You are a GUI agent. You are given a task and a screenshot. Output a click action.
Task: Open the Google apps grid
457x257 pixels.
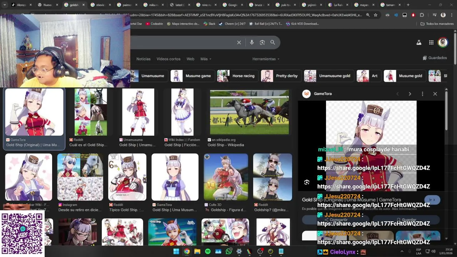click(431, 42)
